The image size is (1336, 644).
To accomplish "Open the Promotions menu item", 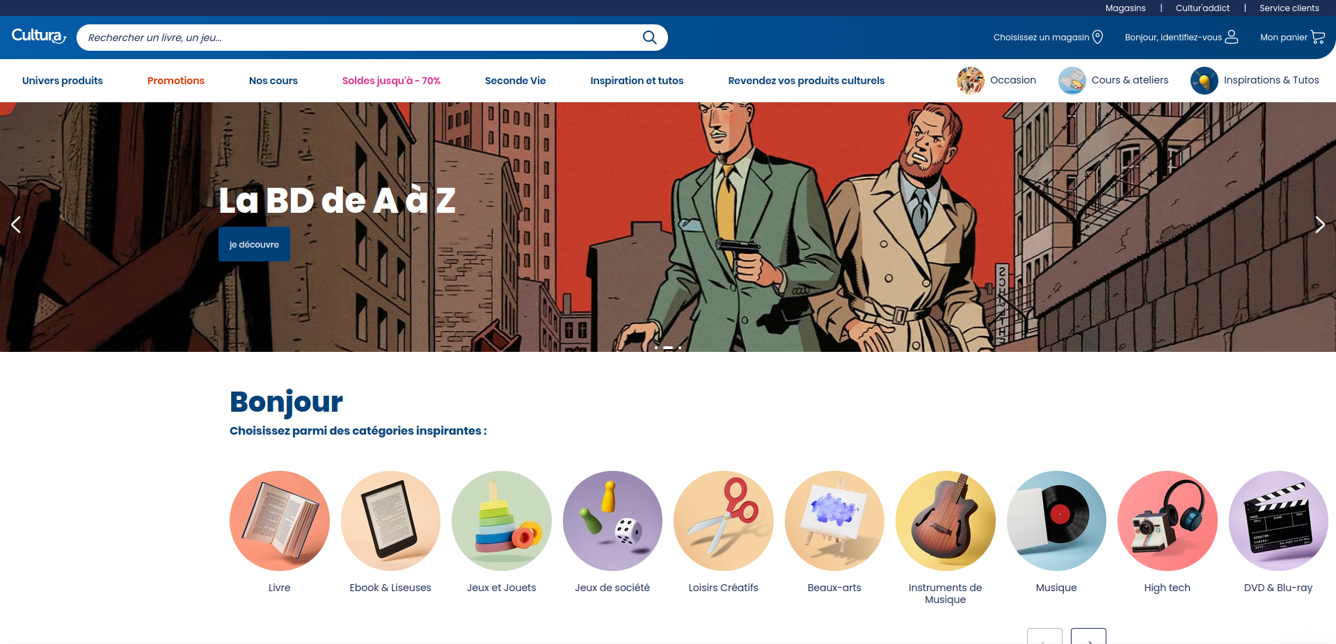I will click(x=176, y=81).
